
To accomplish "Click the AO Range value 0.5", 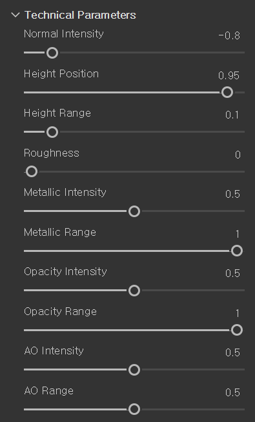I will [232, 392].
